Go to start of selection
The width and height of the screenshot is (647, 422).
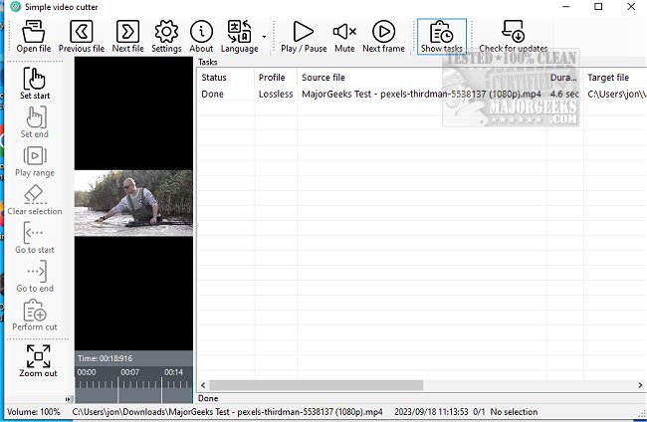tap(35, 238)
